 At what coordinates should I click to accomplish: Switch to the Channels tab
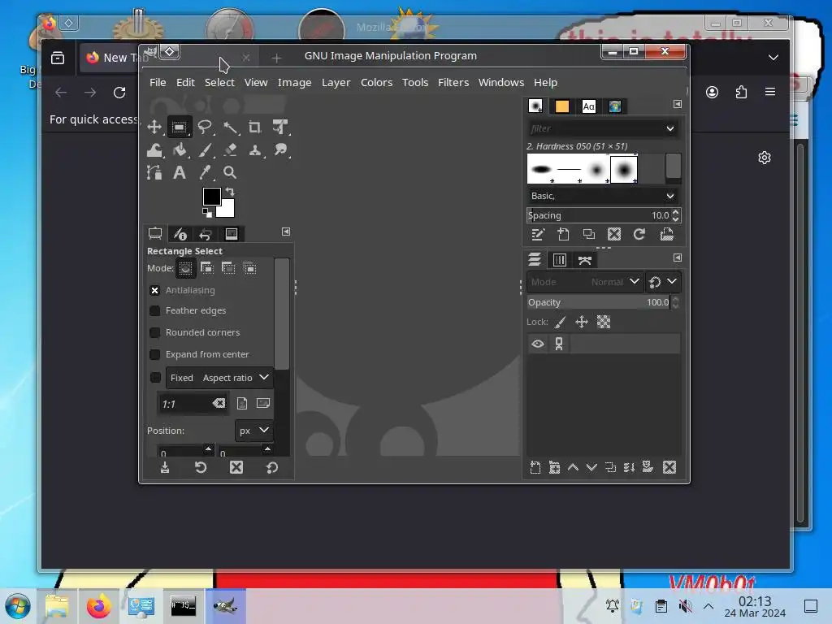click(559, 260)
